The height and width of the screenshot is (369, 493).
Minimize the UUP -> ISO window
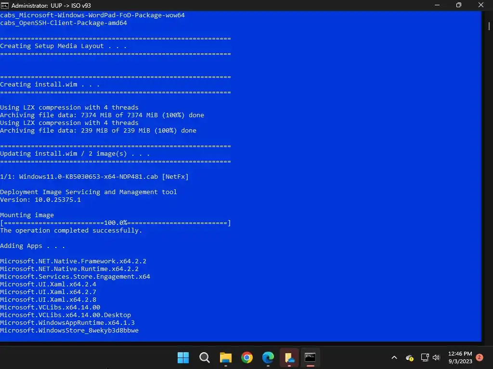coord(437,5)
